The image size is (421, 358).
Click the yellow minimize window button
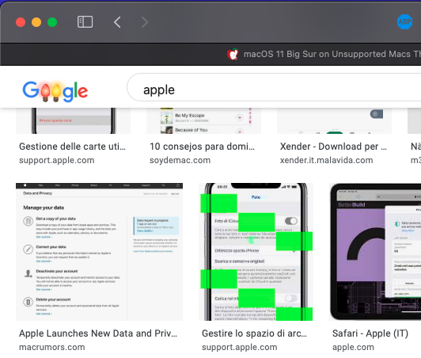[x=36, y=22]
